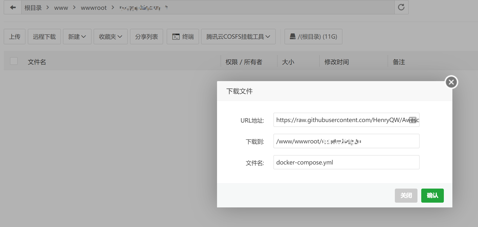478x227 pixels.
Task: Go to wwwroot in breadcrumb path
Action: tap(94, 8)
